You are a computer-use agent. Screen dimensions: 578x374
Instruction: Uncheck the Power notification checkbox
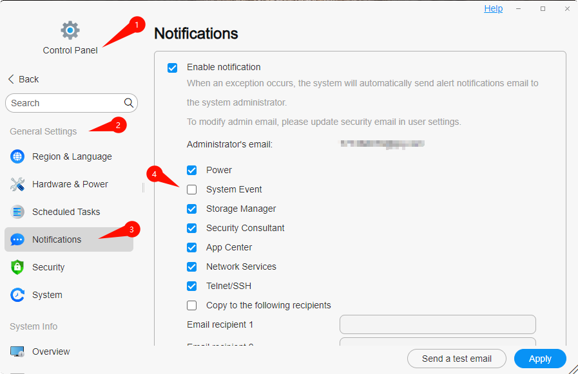click(x=191, y=170)
